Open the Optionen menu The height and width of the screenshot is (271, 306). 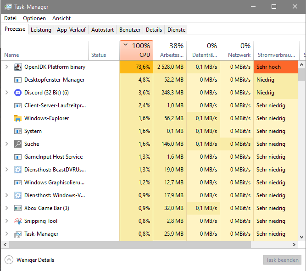point(34,18)
